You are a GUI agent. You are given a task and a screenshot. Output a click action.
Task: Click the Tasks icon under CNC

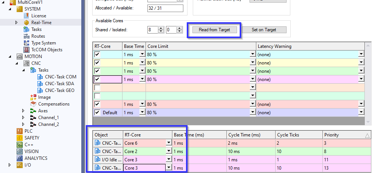[x=33, y=70]
